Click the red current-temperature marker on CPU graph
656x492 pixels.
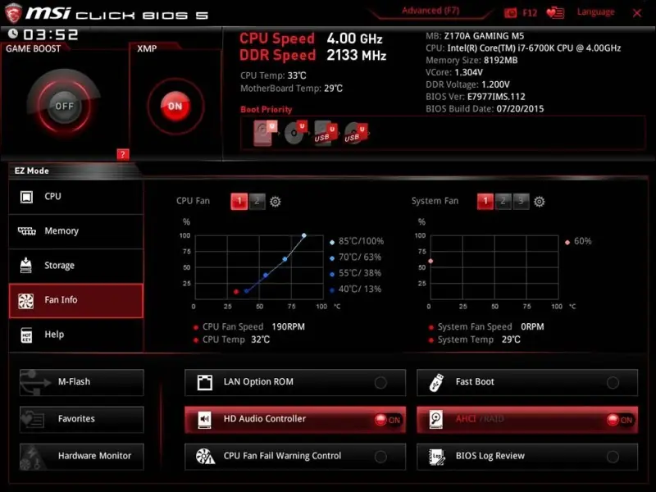[x=236, y=292]
